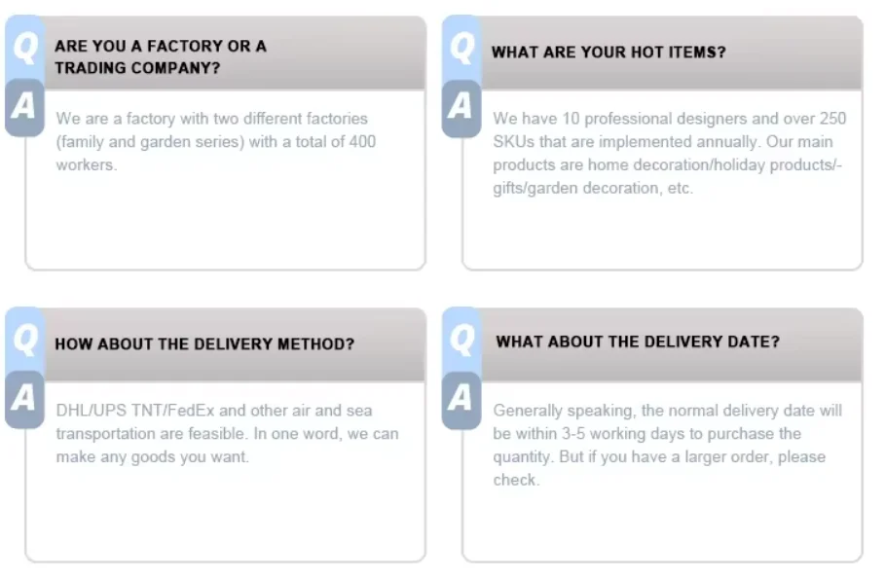Select the "Are you a factory or a trading company?" heading
This screenshot has width=885, height=578.
point(161,56)
